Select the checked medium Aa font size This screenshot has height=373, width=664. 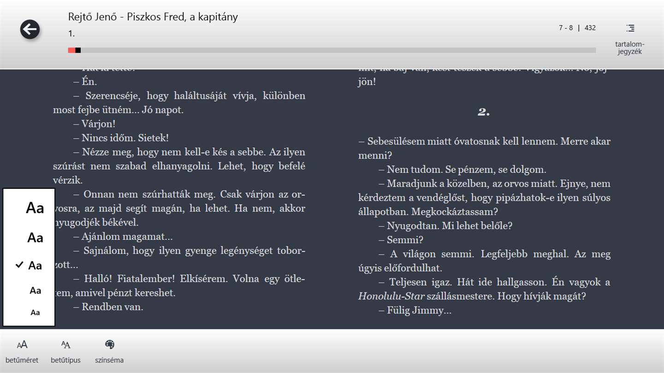click(35, 265)
